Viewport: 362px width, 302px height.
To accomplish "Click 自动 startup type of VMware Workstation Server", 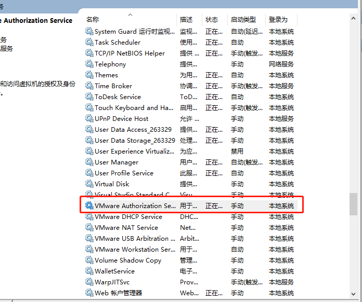I will point(237,250).
